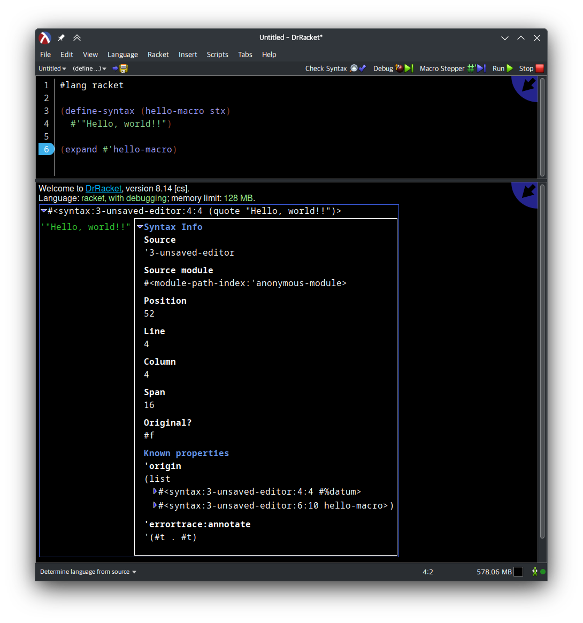Screen dimensions: 583x623
Task: Click the Original? value #f
Action: tap(149, 435)
